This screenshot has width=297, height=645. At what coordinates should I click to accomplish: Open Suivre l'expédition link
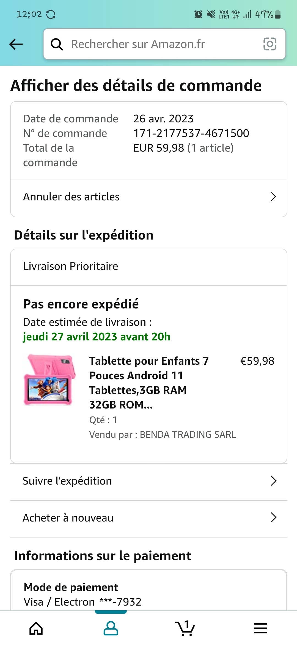(67, 481)
